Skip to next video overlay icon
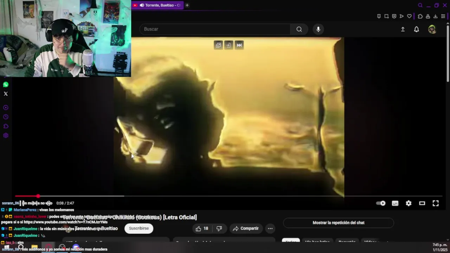The height and width of the screenshot is (253, 450). 239,45
